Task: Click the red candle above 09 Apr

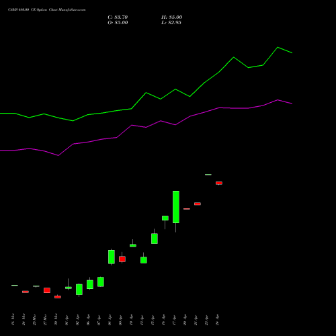Action: [x=122, y=259]
